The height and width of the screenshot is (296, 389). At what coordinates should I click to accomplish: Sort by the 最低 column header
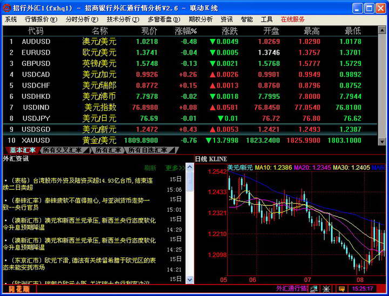(x=352, y=31)
